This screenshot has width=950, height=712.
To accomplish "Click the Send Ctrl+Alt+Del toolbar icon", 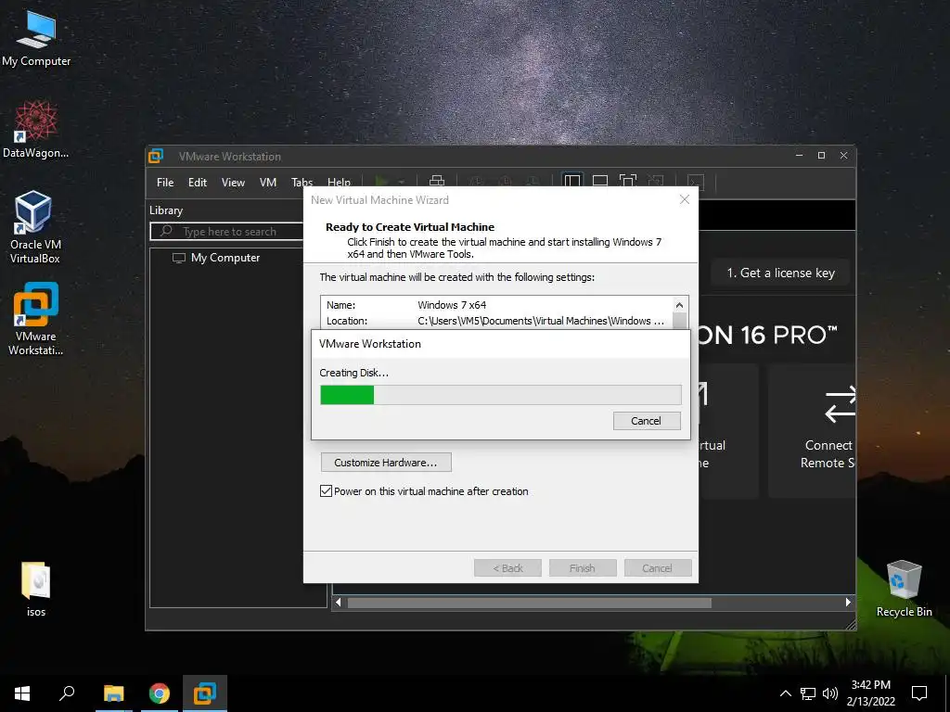I will pos(437,181).
